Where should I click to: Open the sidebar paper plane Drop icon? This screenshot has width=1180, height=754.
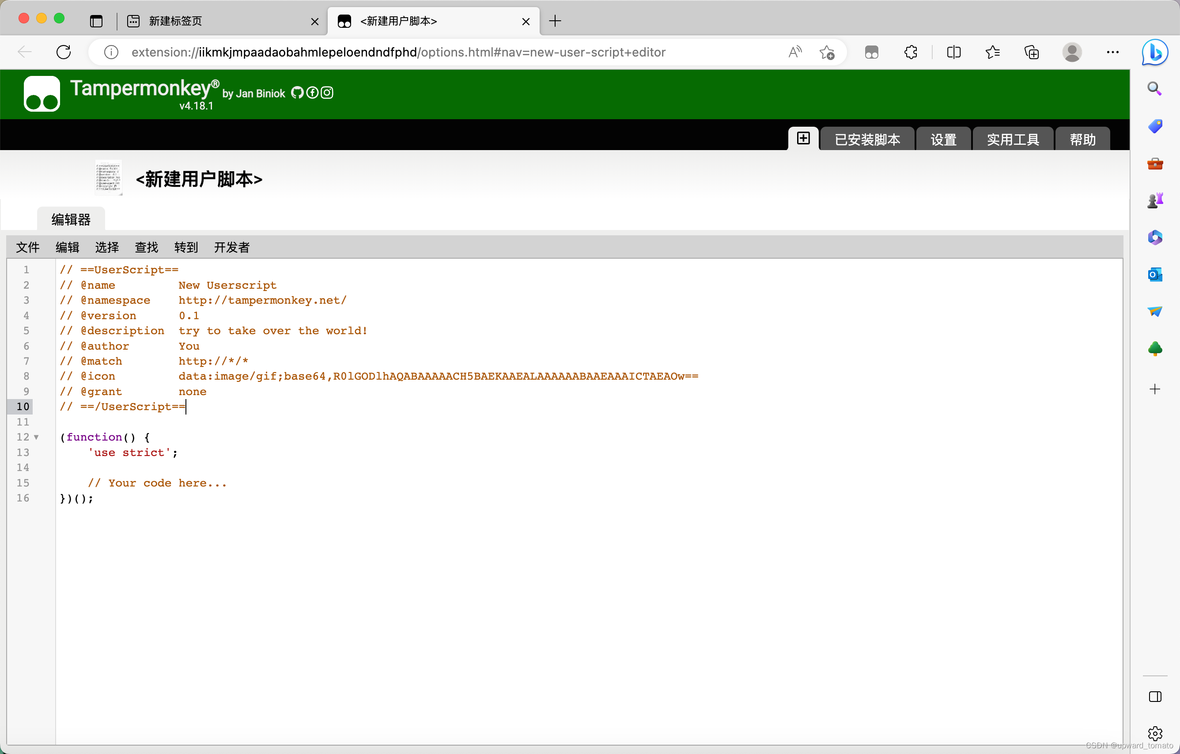pos(1155,312)
